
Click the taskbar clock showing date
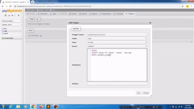pos(188,107)
